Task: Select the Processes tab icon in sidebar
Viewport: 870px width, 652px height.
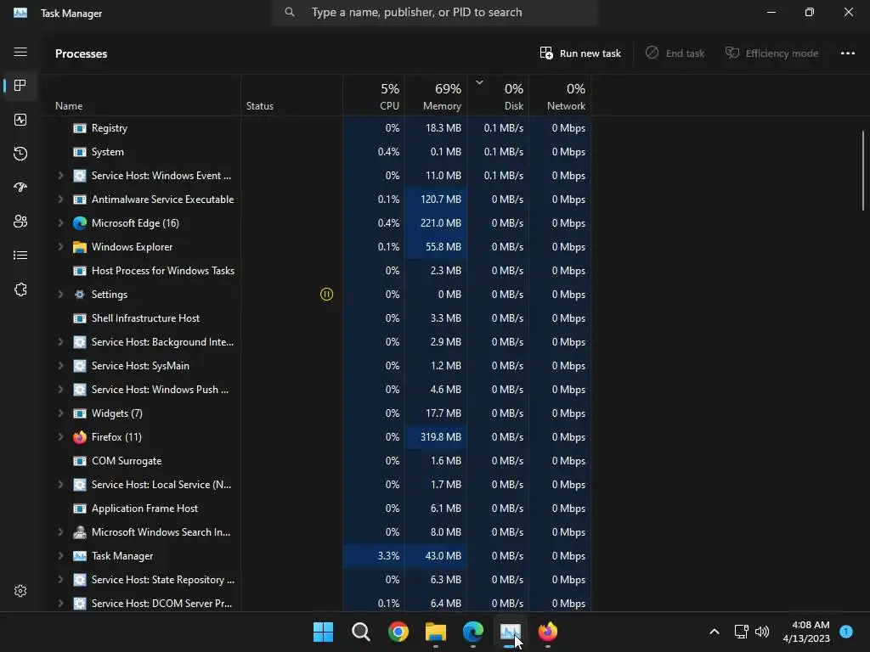Action: coord(20,86)
